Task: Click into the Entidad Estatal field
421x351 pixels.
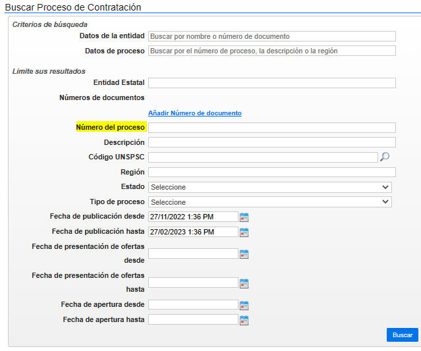Action: point(271,83)
